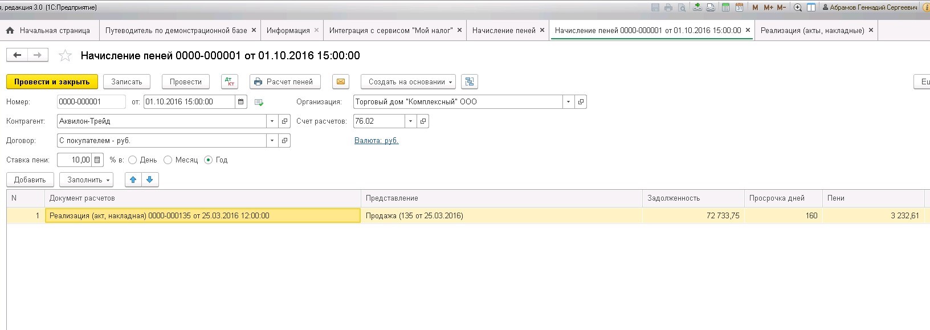Click the envelope email icon

click(x=340, y=82)
